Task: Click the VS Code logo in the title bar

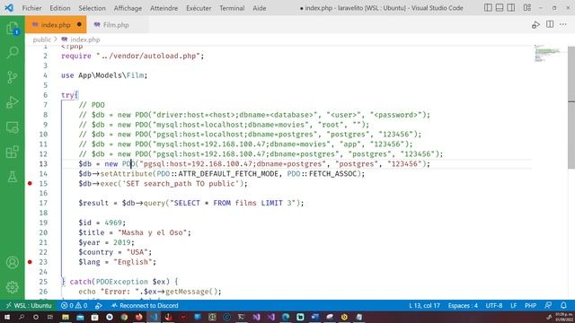Action: click(x=9, y=8)
